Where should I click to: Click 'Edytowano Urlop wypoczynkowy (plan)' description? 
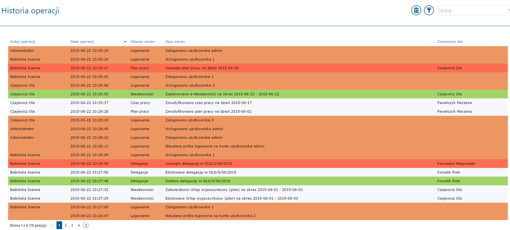tap(232, 198)
